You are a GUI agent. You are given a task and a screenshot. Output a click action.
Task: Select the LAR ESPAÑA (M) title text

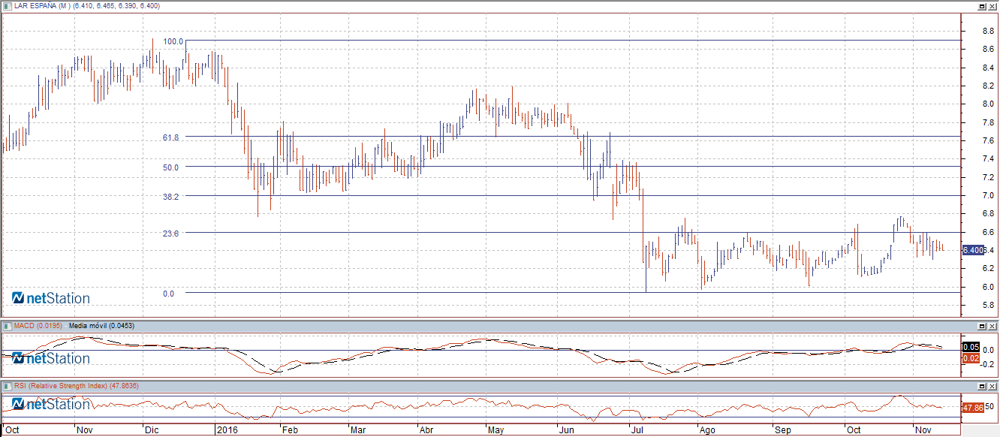point(42,5)
